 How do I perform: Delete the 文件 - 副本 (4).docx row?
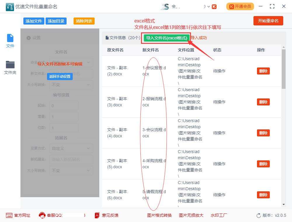tap(263, 133)
